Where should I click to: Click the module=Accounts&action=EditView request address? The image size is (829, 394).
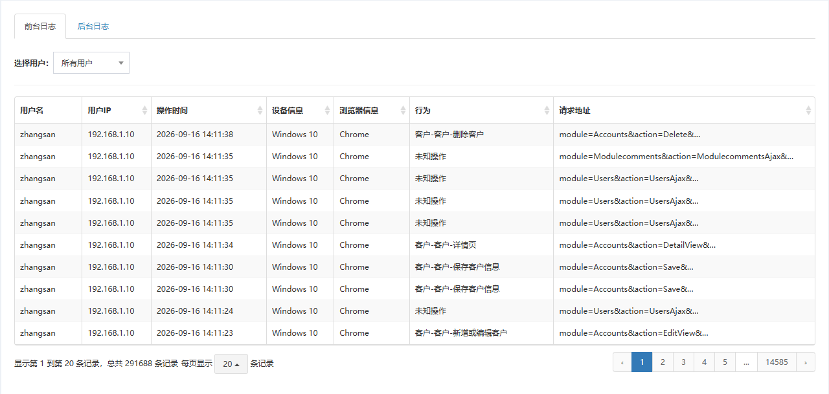(x=633, y=333)
